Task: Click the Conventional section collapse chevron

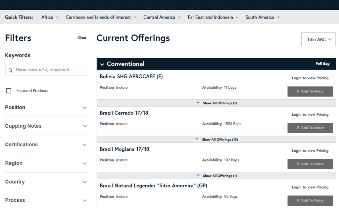Action: (102, 64)
